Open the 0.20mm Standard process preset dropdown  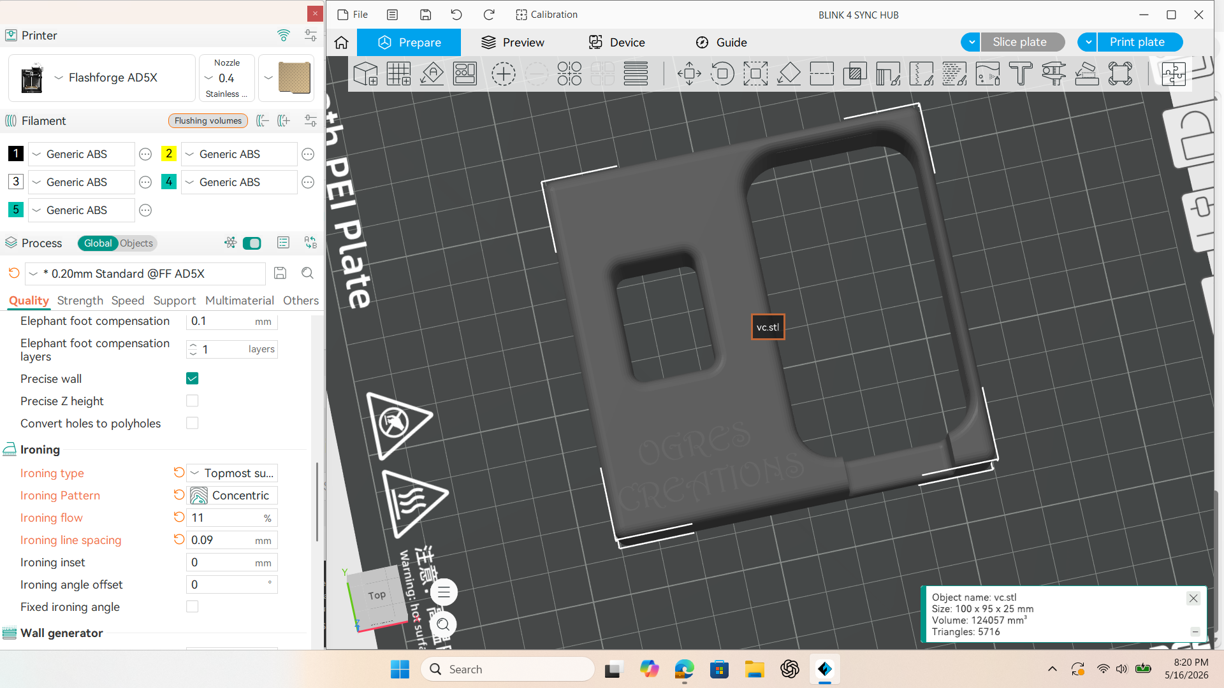(x=145, y=274)
